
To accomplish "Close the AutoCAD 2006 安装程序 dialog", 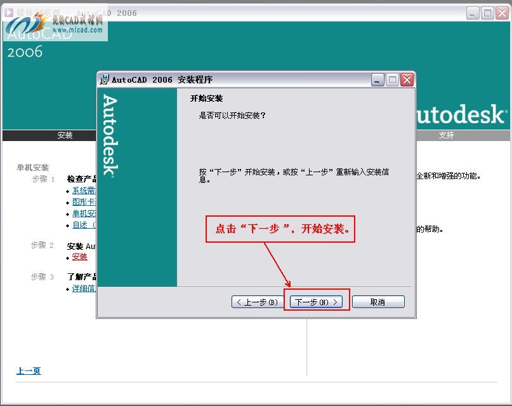I will (407, 80).
